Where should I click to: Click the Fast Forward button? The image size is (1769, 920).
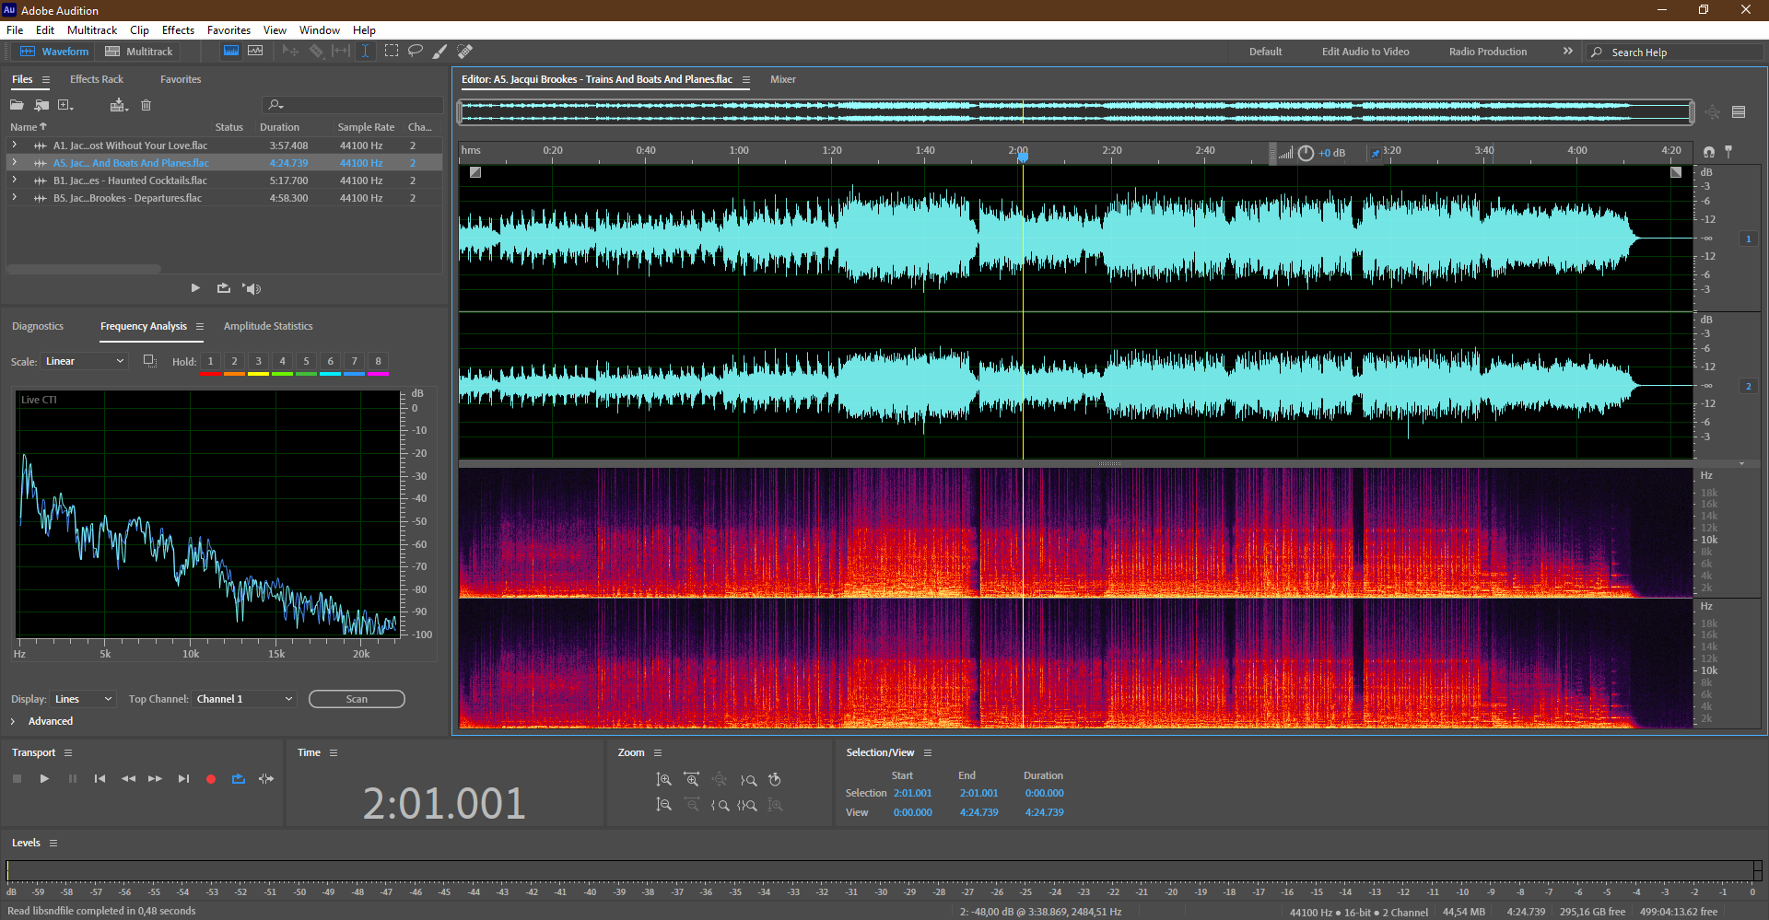tap(155, 779)
